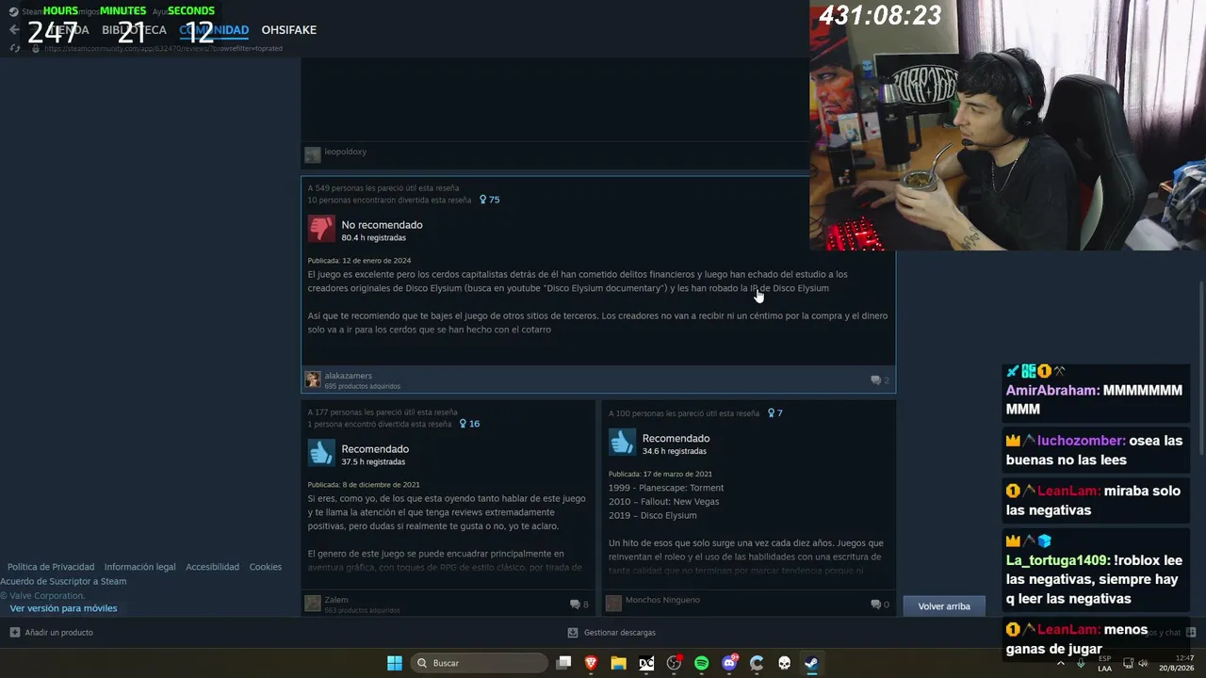Open the leopoldoxy profile link
This screenshot has width=1206, height=678.
(346, 152)
